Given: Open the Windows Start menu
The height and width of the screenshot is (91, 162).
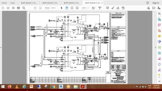Looking at the screenshot, I should click(x=3, y=87).
